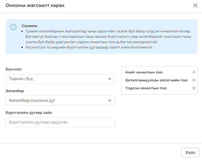Click the Үлдсэн хяналтын тоо label
Screen dimensions: 202x160
pos(146,88)
